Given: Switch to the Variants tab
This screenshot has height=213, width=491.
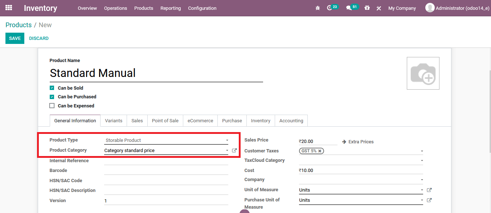Looking at the screenshot, I should tap(114, 120).
